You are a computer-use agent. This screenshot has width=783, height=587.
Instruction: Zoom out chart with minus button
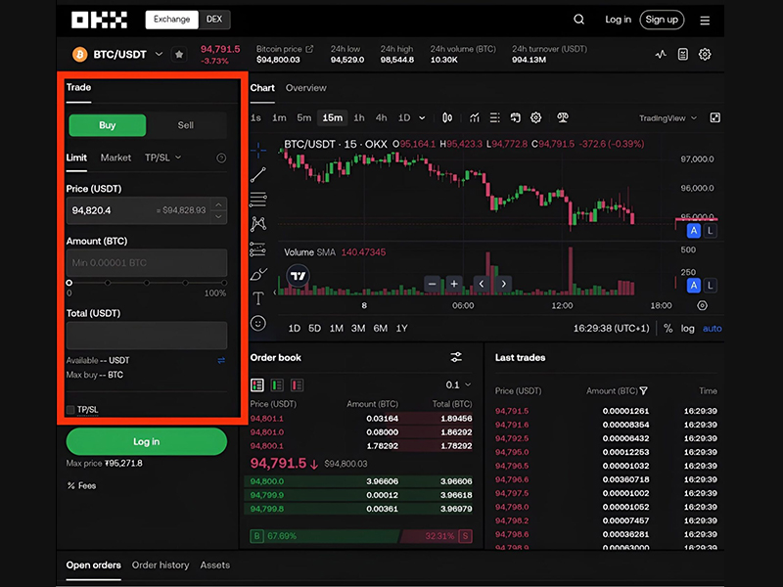[432, 284]
